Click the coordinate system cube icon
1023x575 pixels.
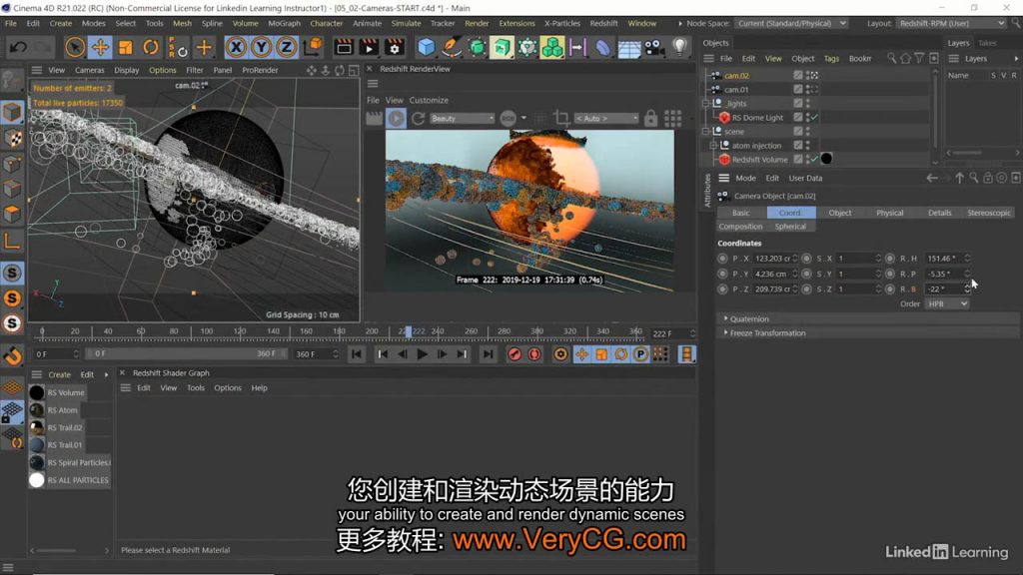pyautogui.click(x=313, y=46)
